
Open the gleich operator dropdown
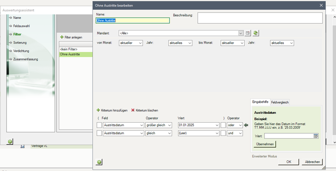[170, 133]
